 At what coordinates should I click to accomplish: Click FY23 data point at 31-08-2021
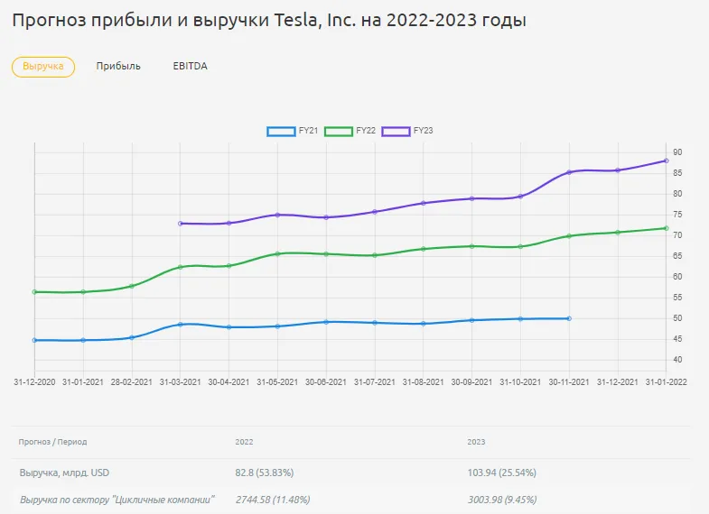tap(424, 203)
